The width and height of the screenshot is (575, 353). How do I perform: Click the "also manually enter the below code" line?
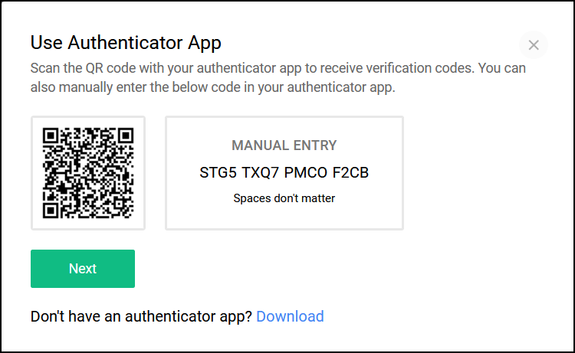[x=212, y=87]
